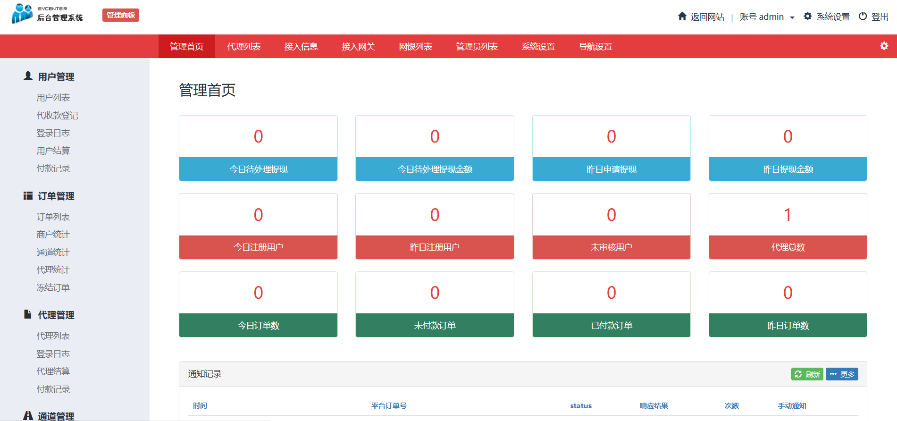The image size is (897, 421).
Task: Open the gear icon in red navigation bar
Action: tap(884, 46)
